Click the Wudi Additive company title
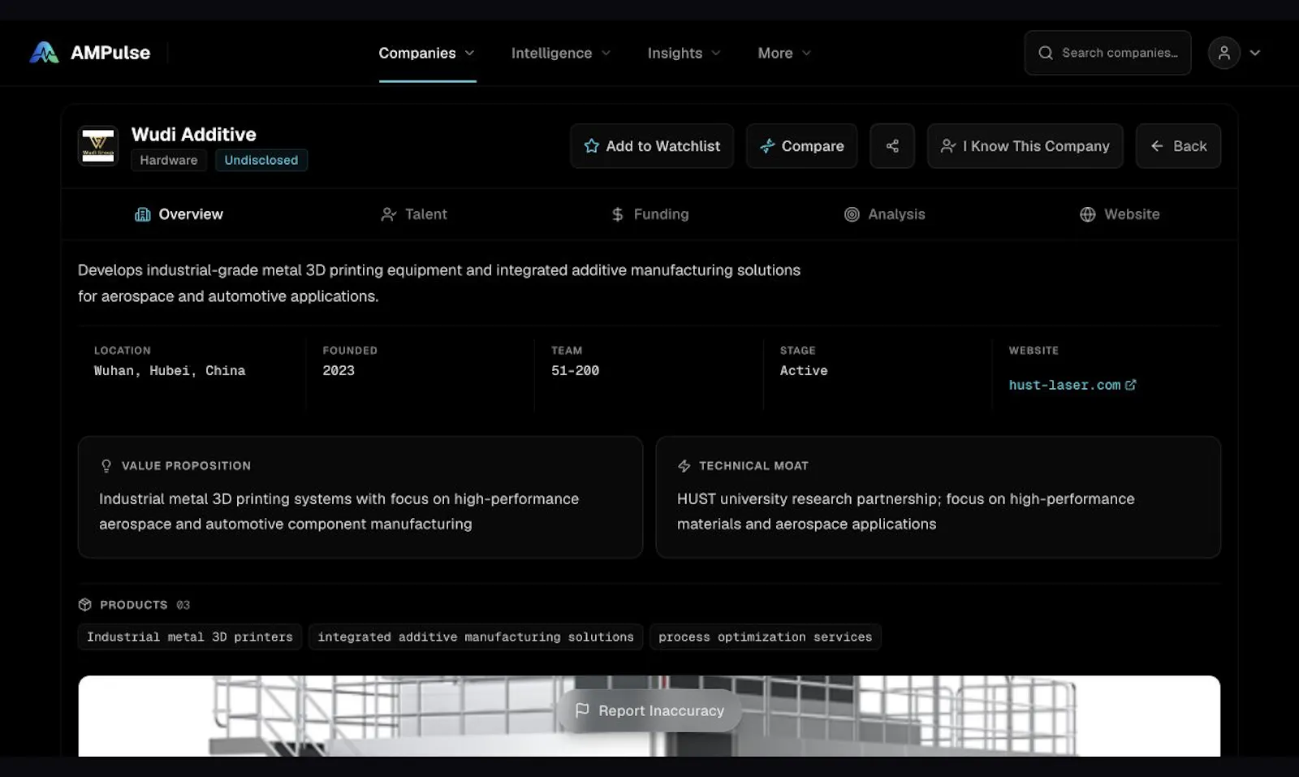 tap(194, 134)
